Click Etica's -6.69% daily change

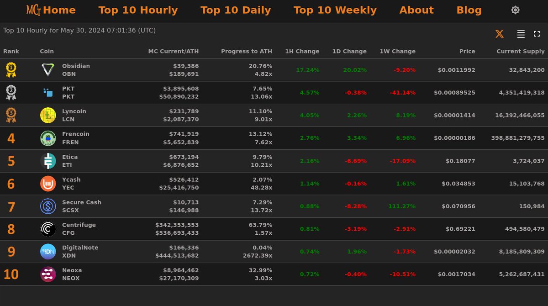[356, 161]
